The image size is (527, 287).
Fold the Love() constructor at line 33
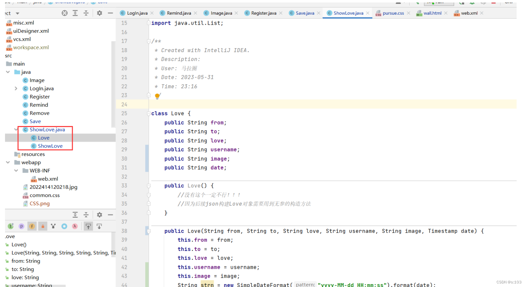(149, 186)
